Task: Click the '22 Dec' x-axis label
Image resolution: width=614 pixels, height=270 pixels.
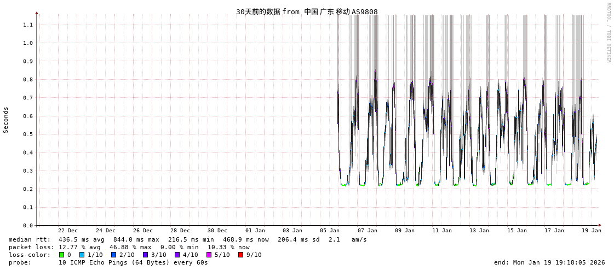Action: [68, 231]
